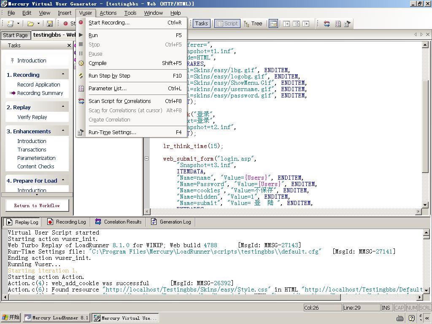The height and width of the screenshot is (324, 432).
Task: Open the Verify Replay task
Action: [32, 117]
